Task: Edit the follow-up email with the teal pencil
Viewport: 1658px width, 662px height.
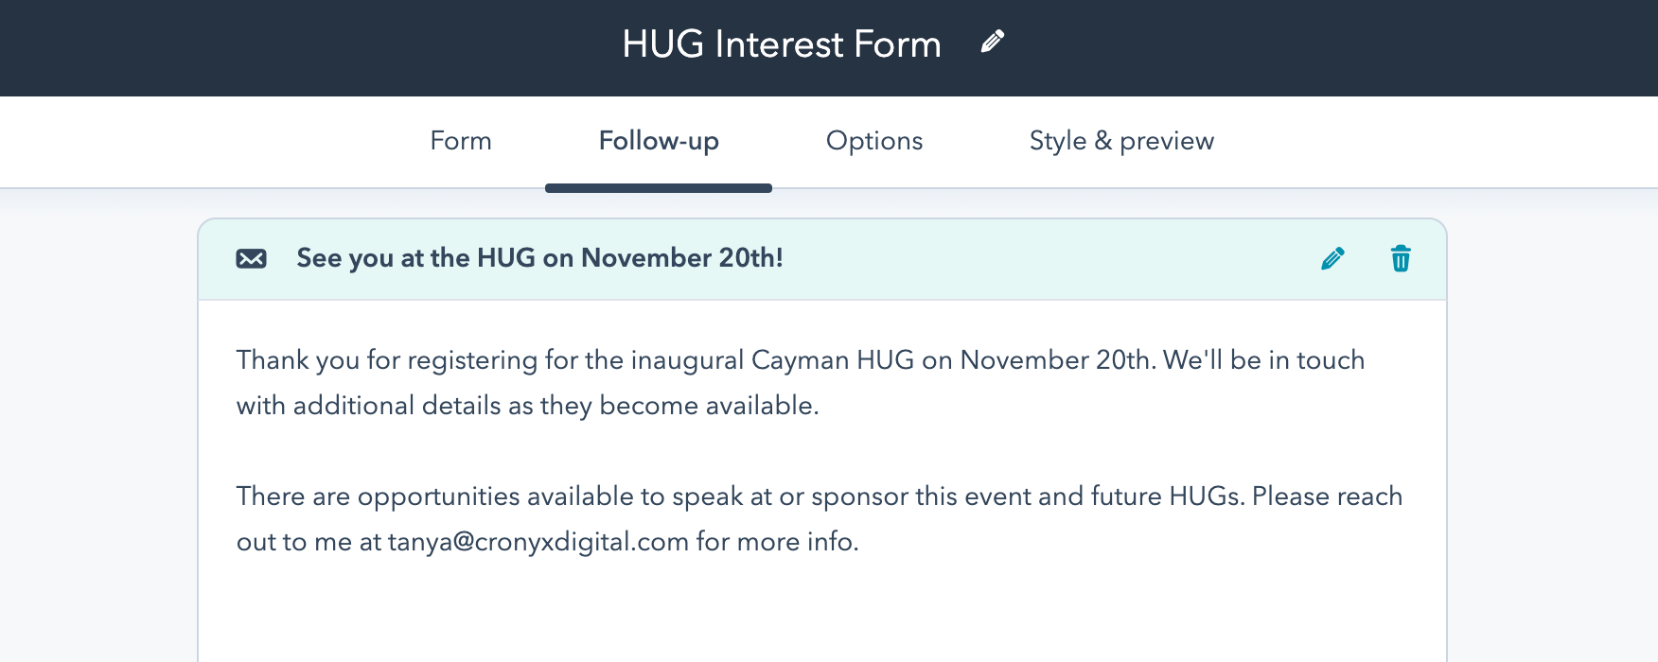Action: [x=1332, y=258]
